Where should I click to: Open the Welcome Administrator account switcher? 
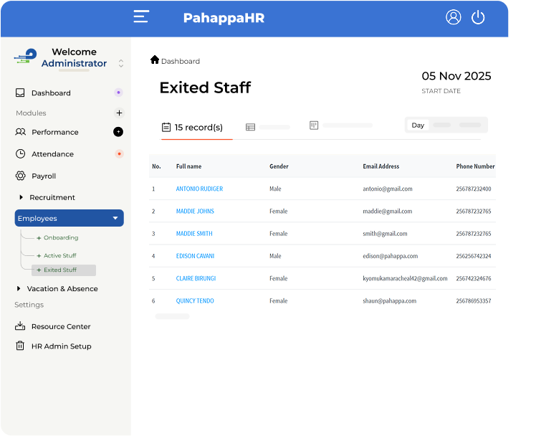pyautogui.click(x=121, y=63)
